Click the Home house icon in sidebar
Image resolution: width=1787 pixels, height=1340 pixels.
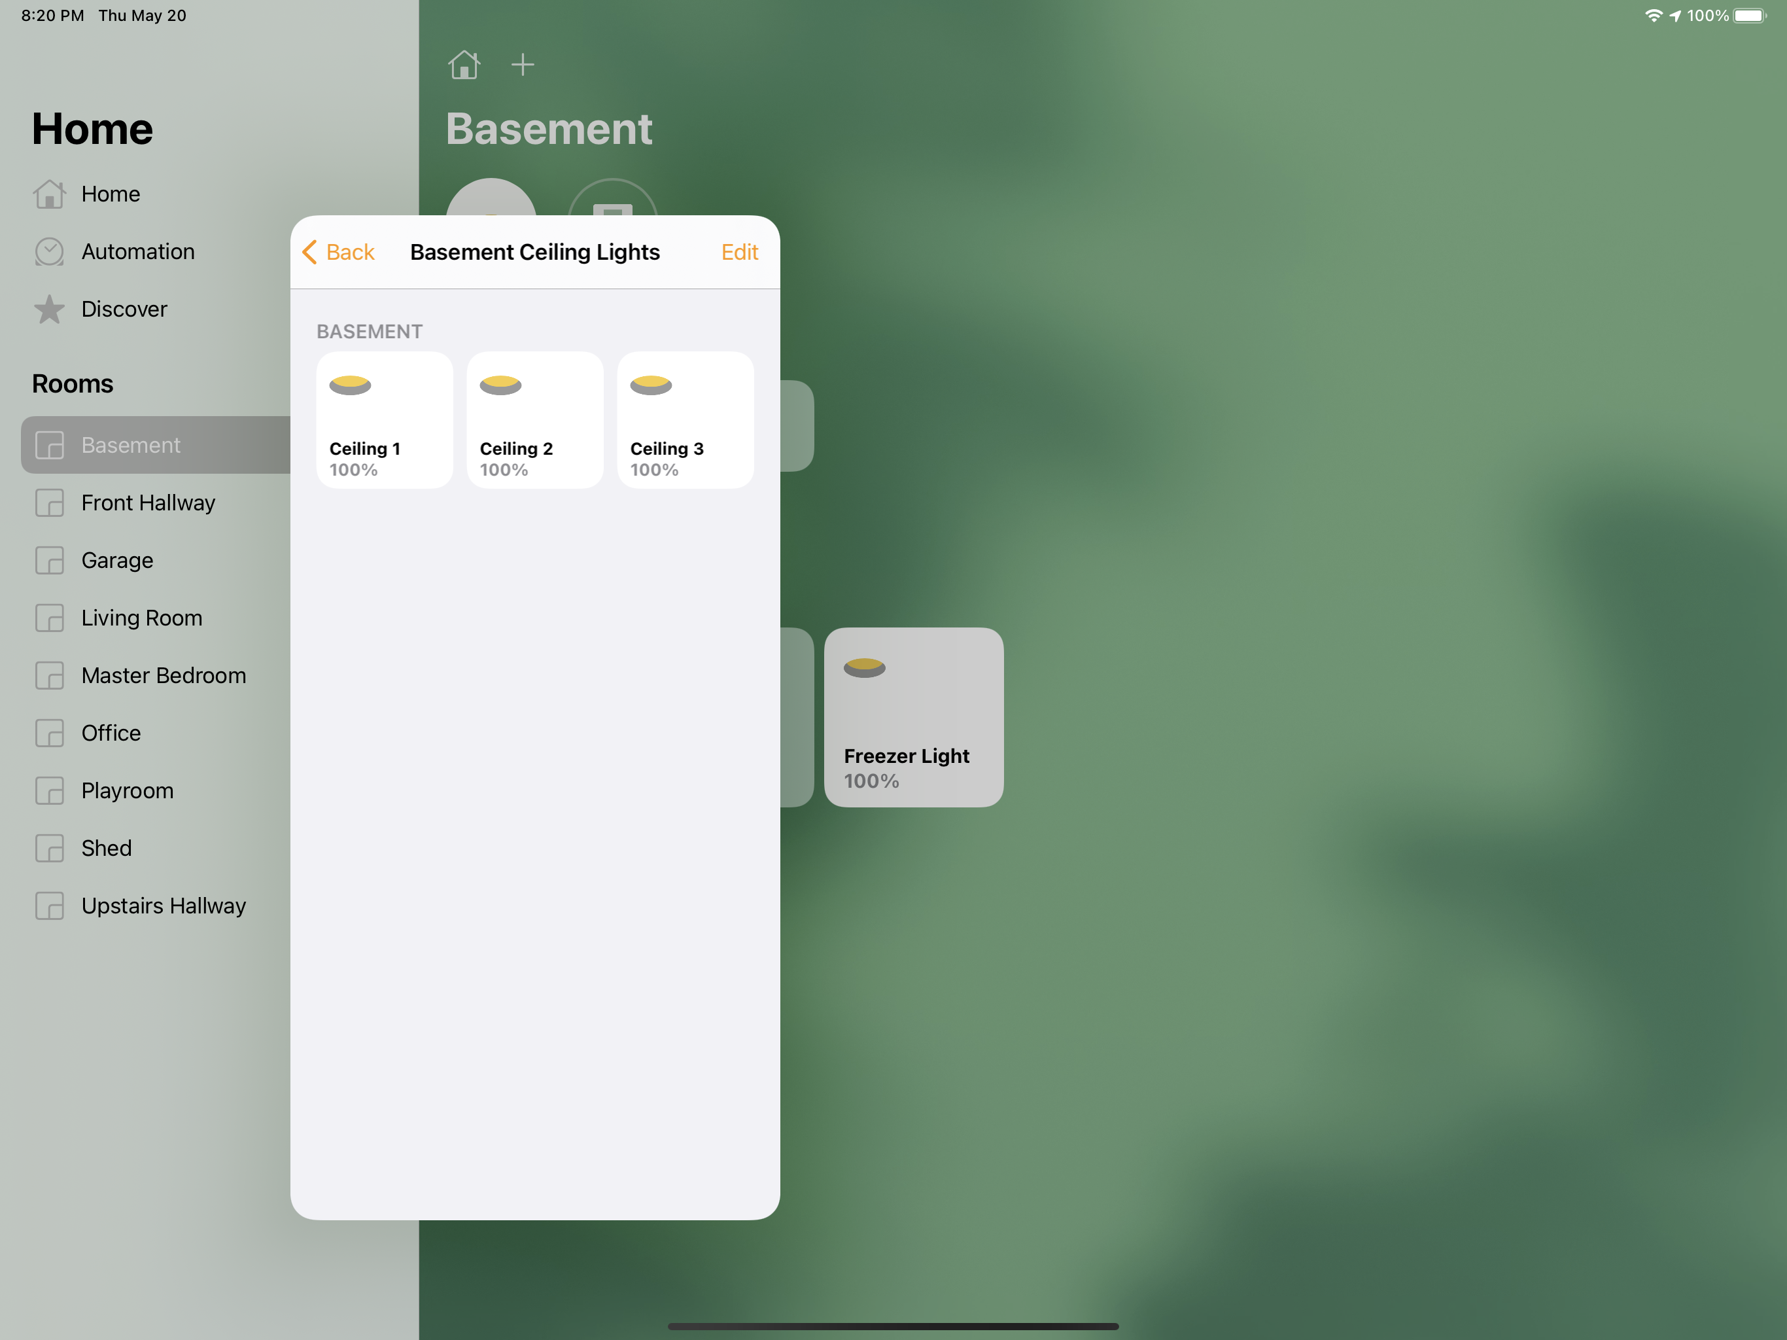coord(49,194)
